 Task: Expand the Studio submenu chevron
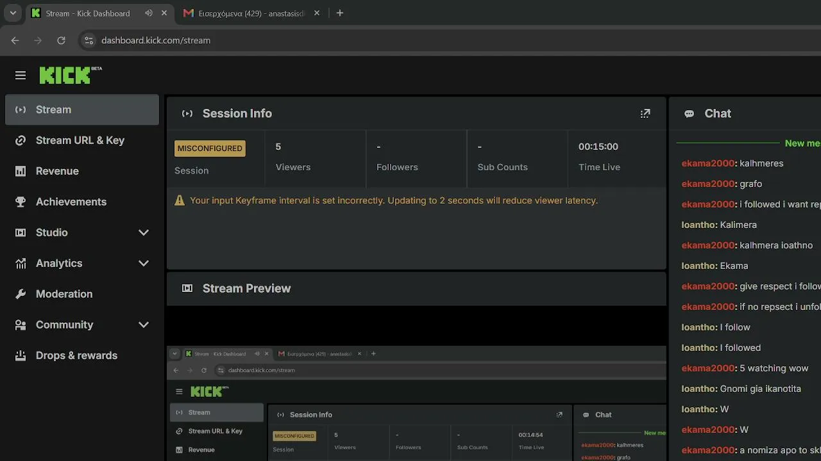[144, 232]
